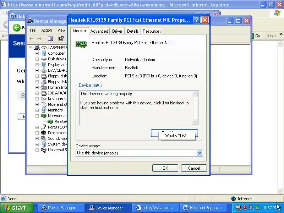
Task: Select the Disk drives icon
Action: (x=44, y=59)
